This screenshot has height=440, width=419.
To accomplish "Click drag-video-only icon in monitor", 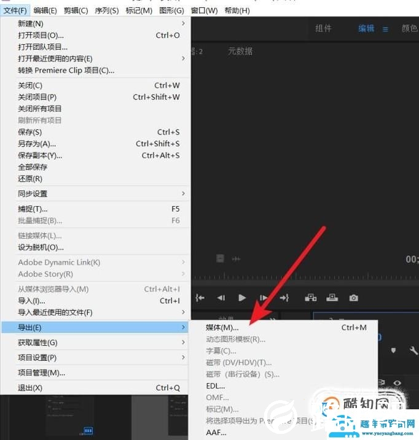I will click(220, 258).
